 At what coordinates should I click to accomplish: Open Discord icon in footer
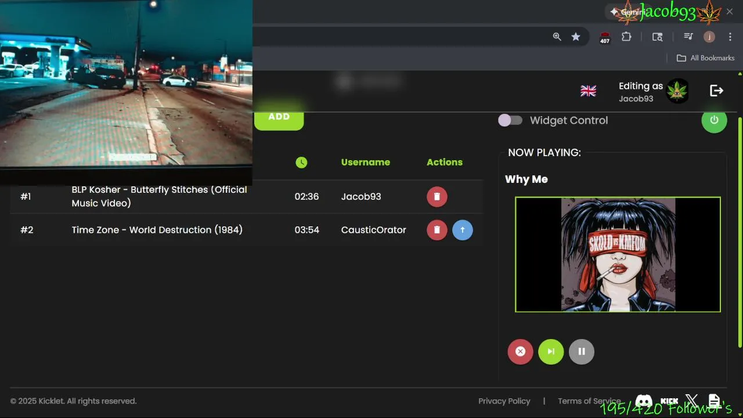(644, 401)
